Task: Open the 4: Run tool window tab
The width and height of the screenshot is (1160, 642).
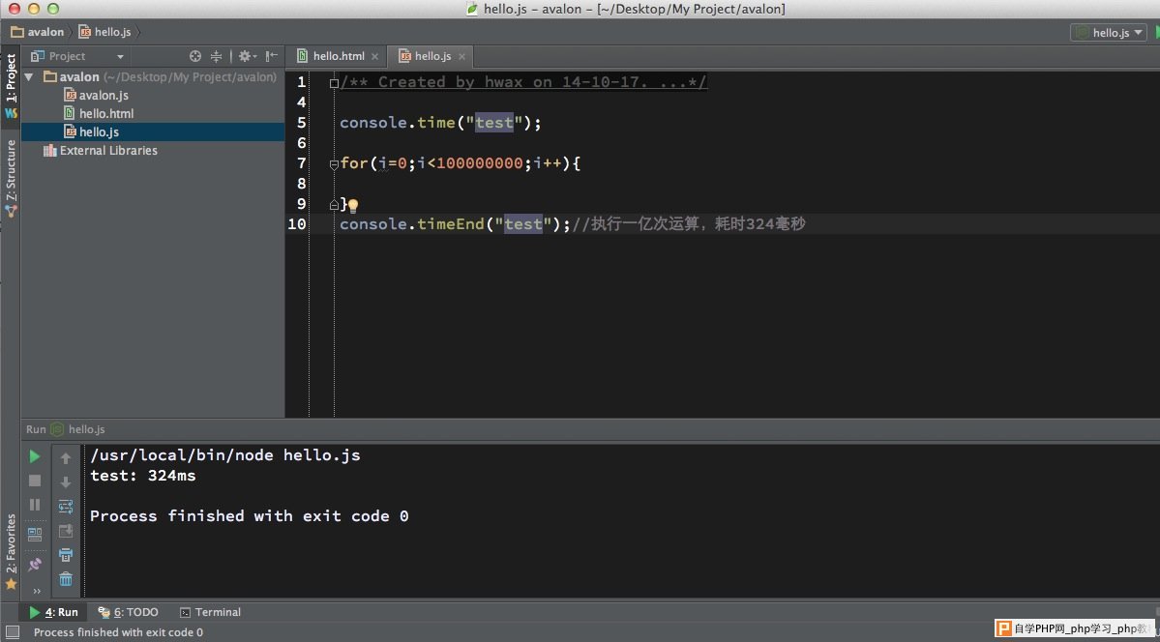Action: [53, 612]
